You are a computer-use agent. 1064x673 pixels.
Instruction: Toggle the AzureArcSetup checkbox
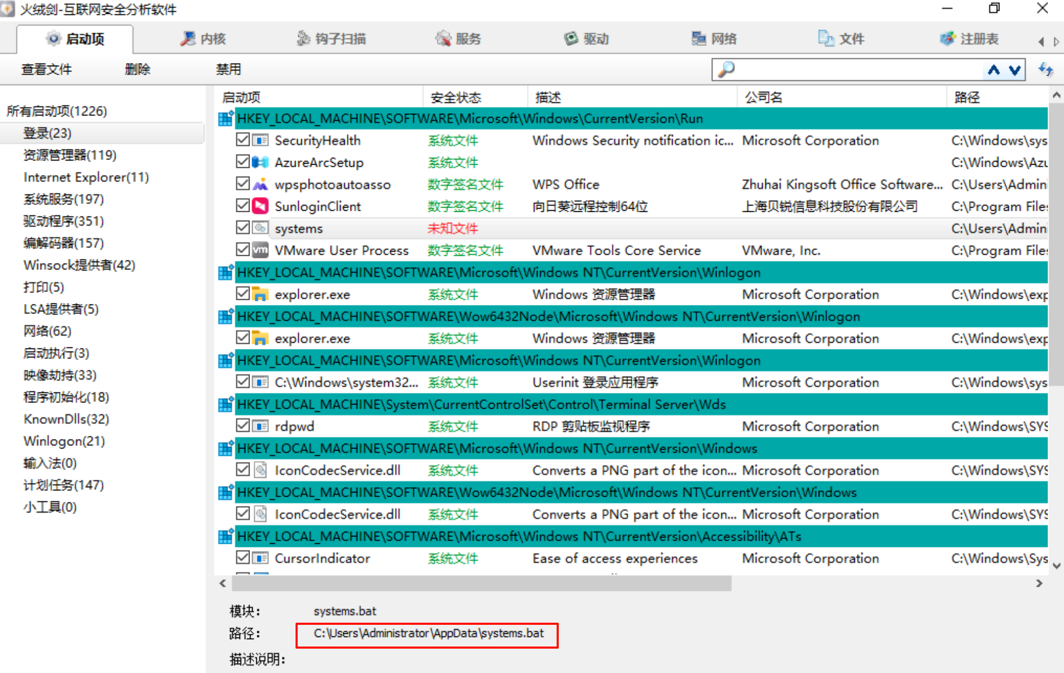243,161
